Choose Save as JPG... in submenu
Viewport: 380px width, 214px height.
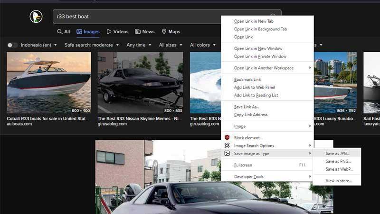tap(337, 153)
